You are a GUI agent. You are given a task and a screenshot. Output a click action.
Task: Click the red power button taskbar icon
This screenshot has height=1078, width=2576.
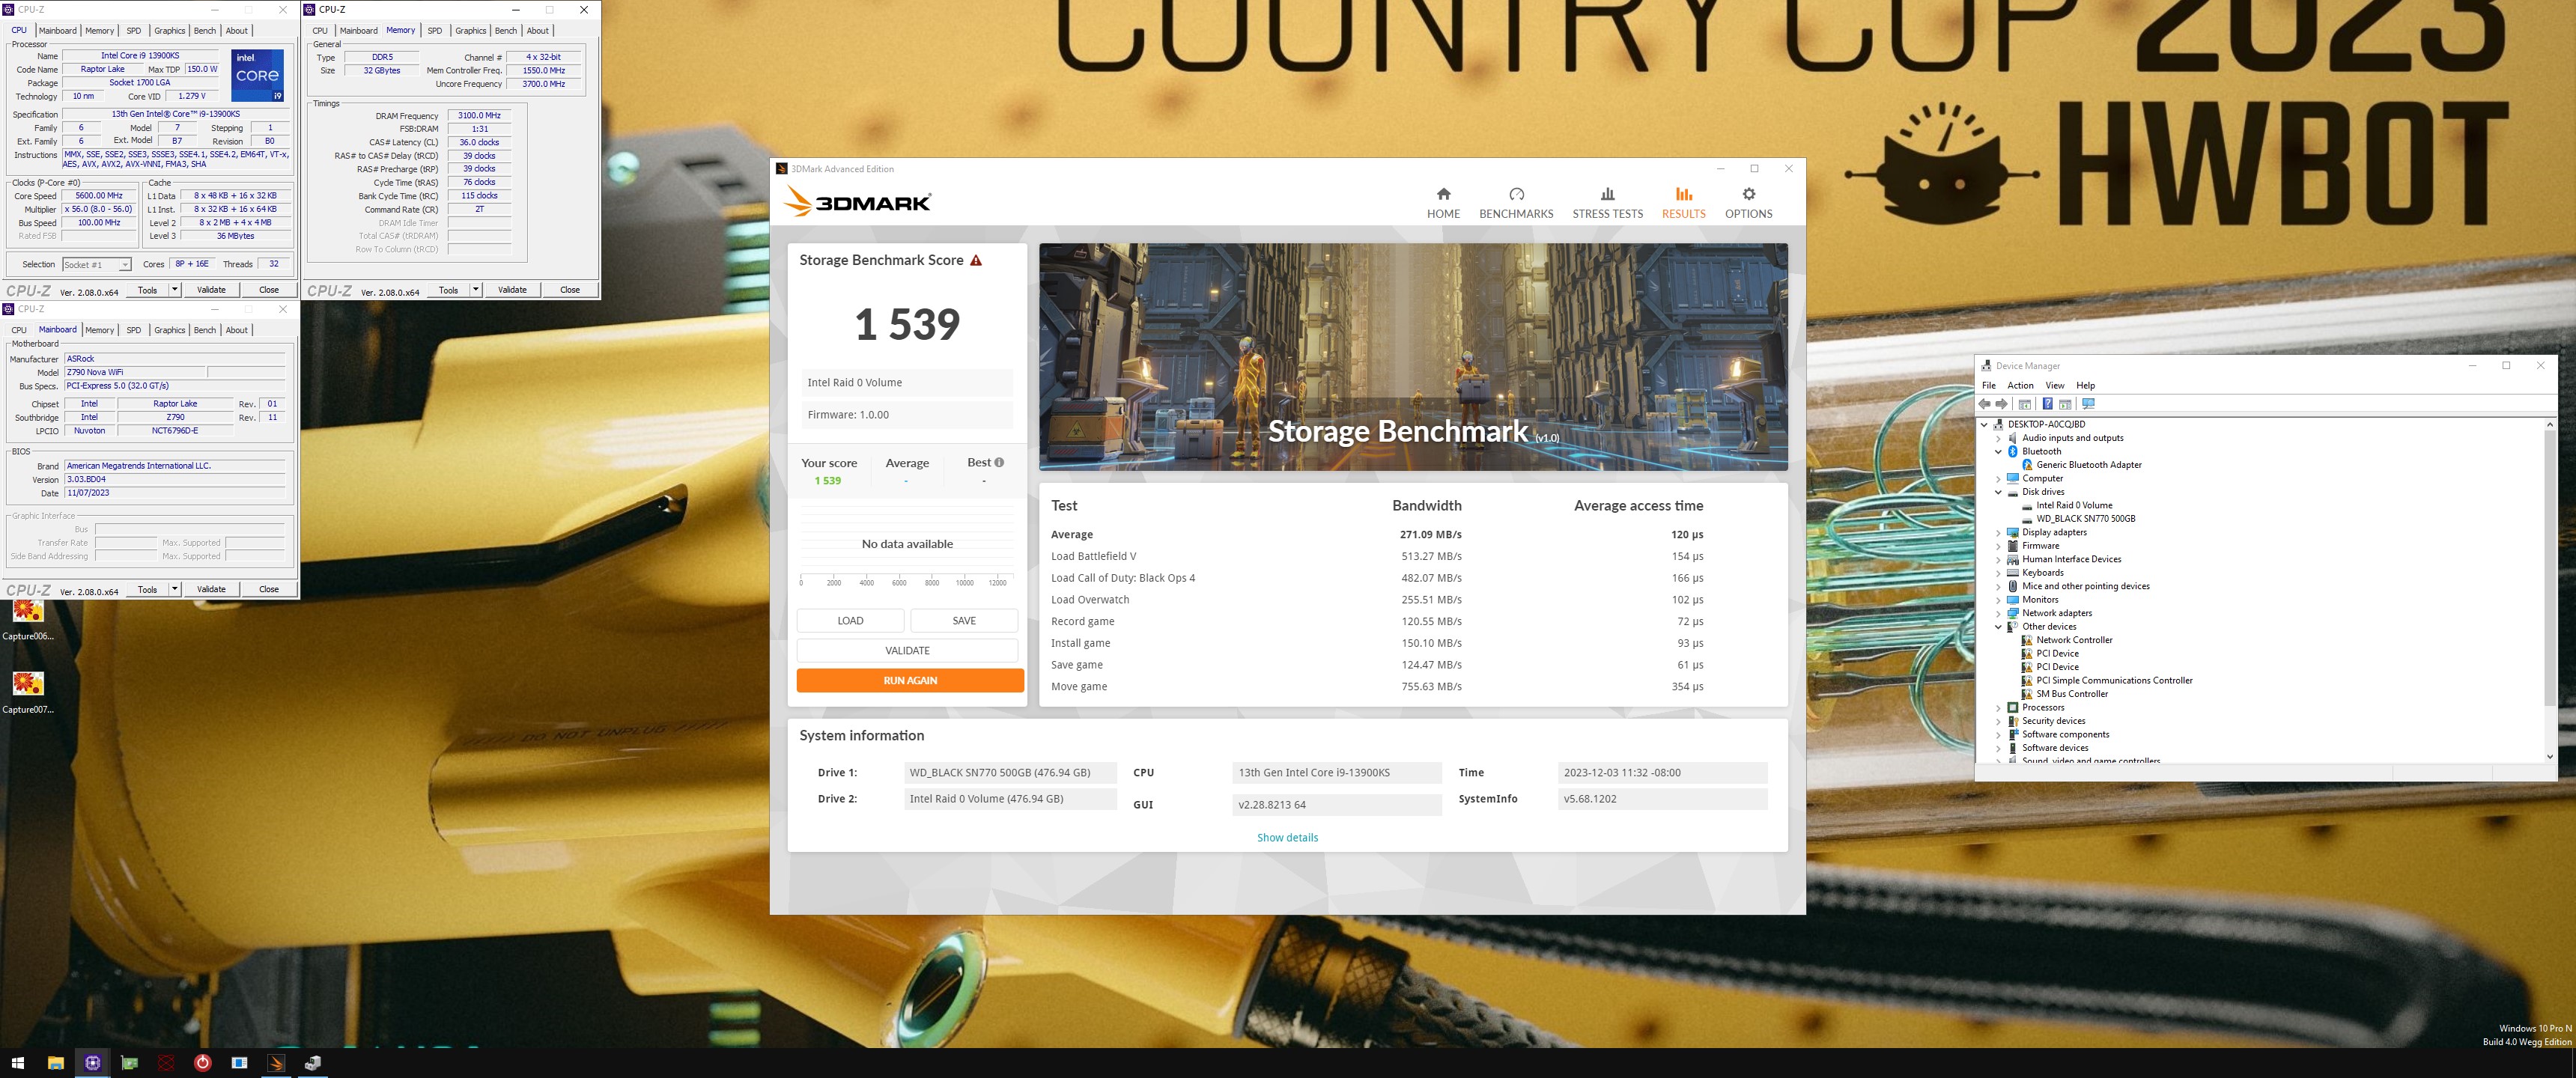click(202, 1063)
